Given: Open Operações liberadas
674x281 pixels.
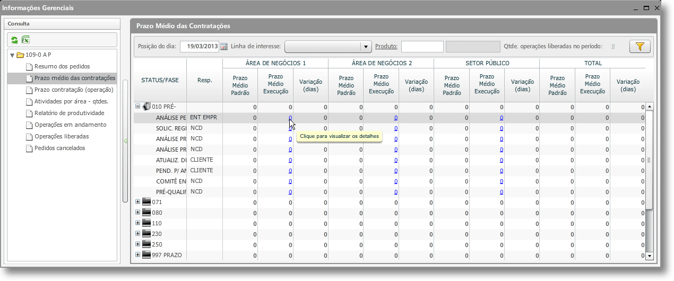Looking at the screenshot, I should click(62, 136).
